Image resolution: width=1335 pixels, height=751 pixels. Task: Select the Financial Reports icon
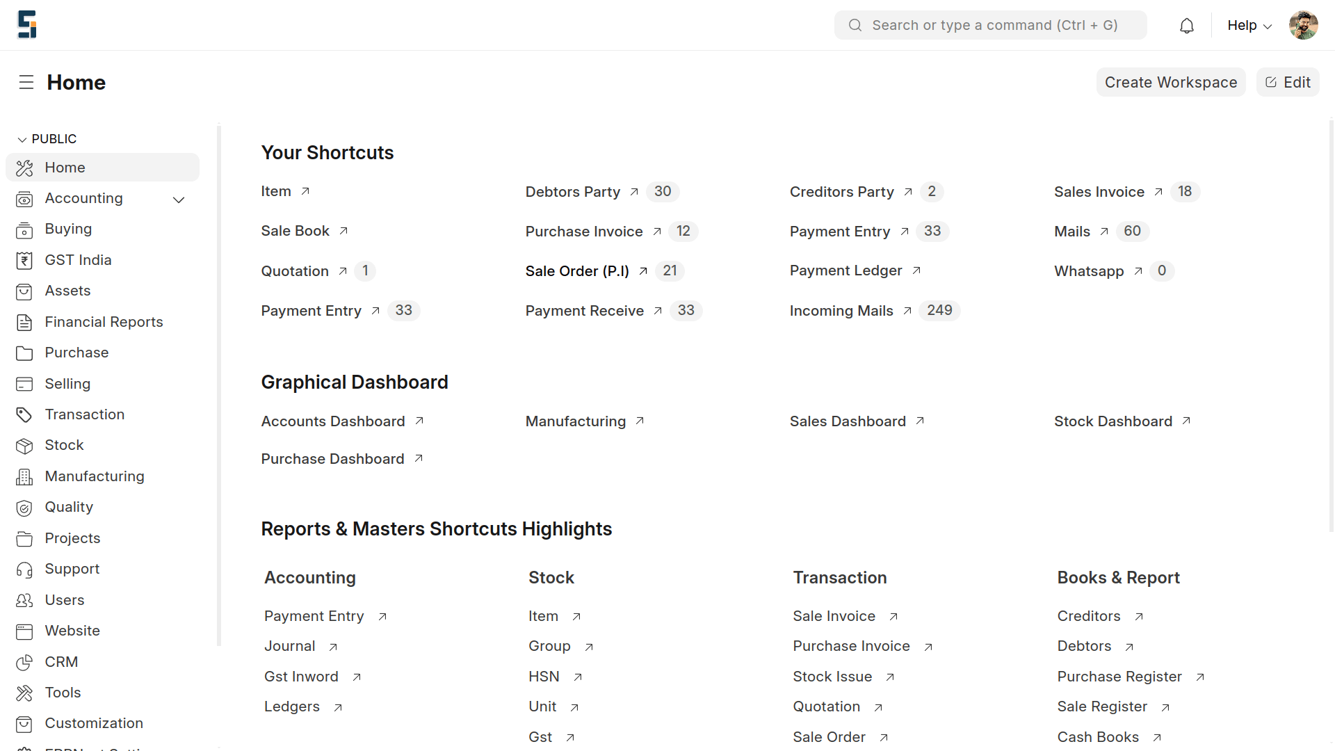point(25,322)
